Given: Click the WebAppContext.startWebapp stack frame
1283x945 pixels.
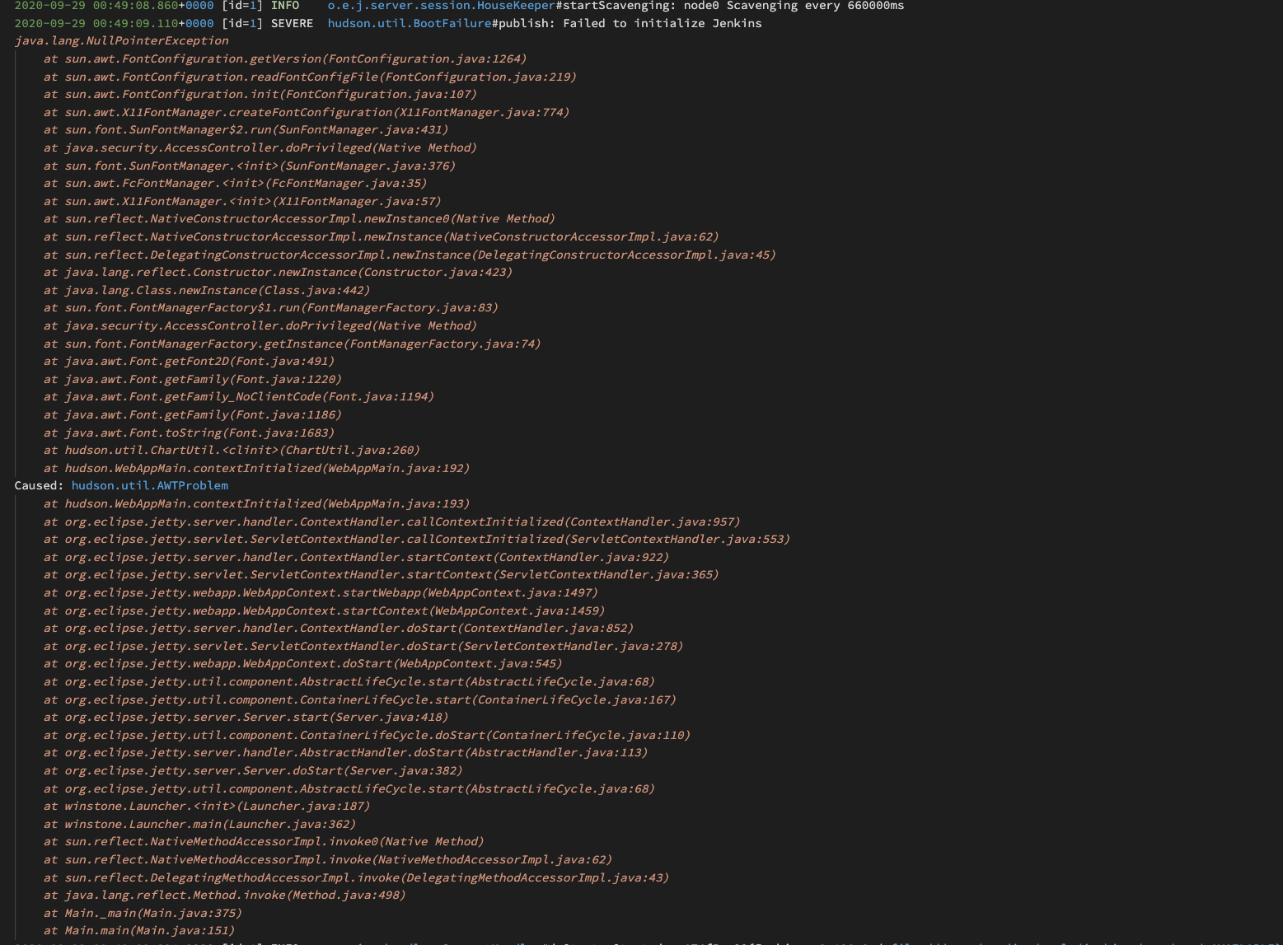Looking at the screenshot, I should pos(321,592).
